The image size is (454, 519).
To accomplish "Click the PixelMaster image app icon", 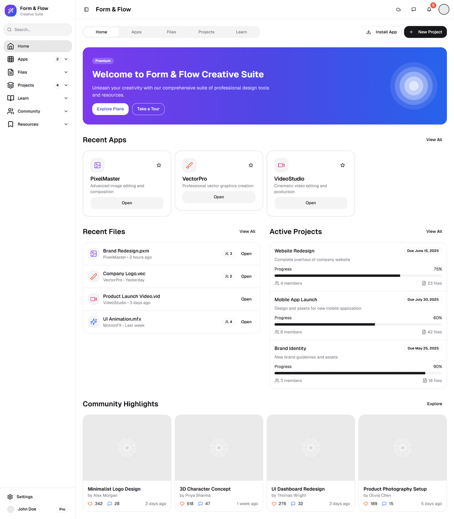I will [x=97, y=165].
